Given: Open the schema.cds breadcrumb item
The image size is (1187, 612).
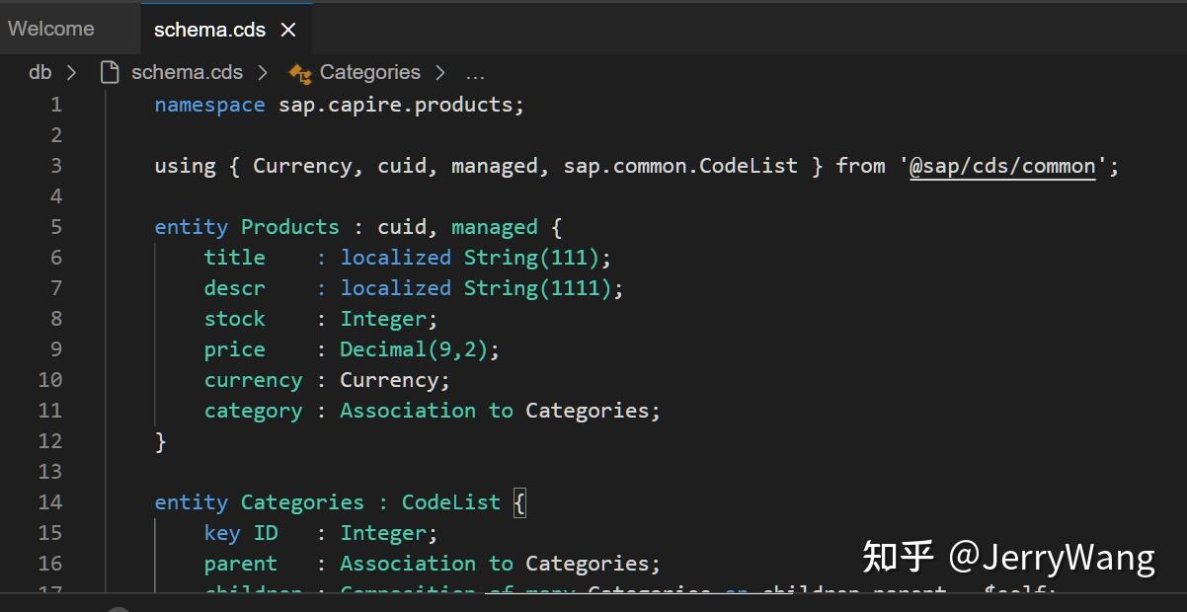Looking at the screenshot, I should [187, 72].
